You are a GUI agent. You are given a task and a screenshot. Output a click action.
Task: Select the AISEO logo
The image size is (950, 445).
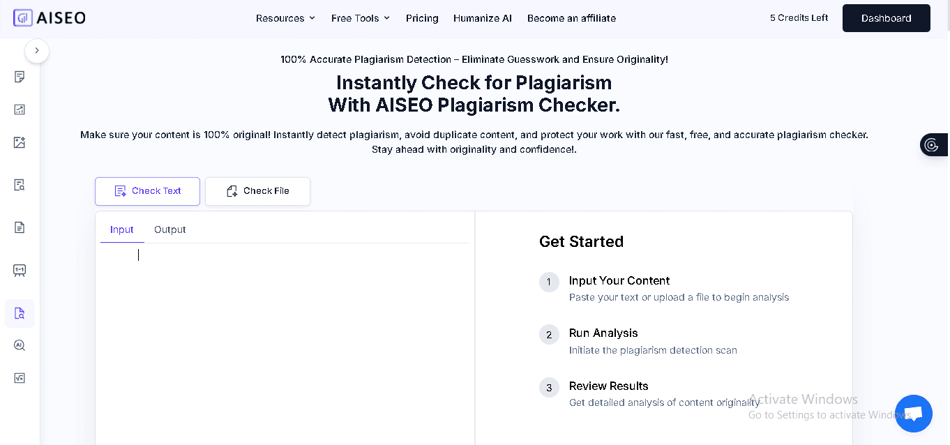49,17
